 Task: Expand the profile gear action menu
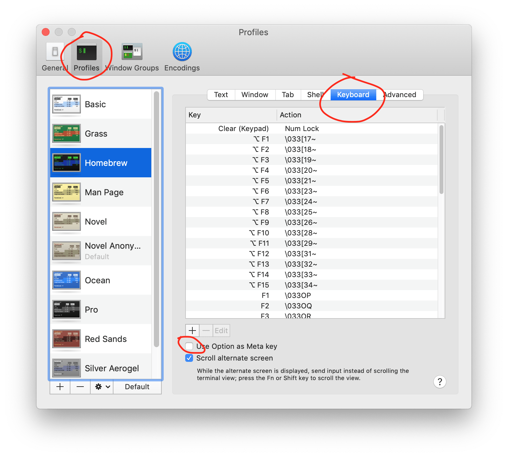102,387
